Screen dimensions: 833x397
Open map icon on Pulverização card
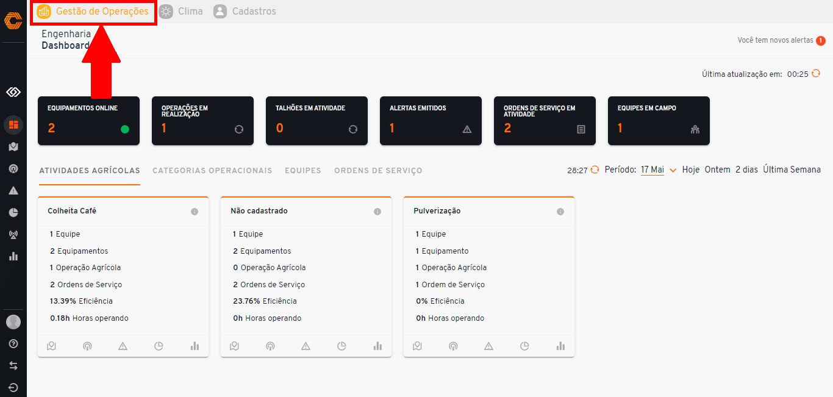click(x=417, y=346)
